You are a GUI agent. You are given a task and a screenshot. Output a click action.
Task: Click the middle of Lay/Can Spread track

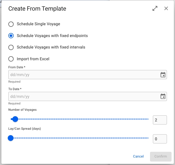point(80,138)
